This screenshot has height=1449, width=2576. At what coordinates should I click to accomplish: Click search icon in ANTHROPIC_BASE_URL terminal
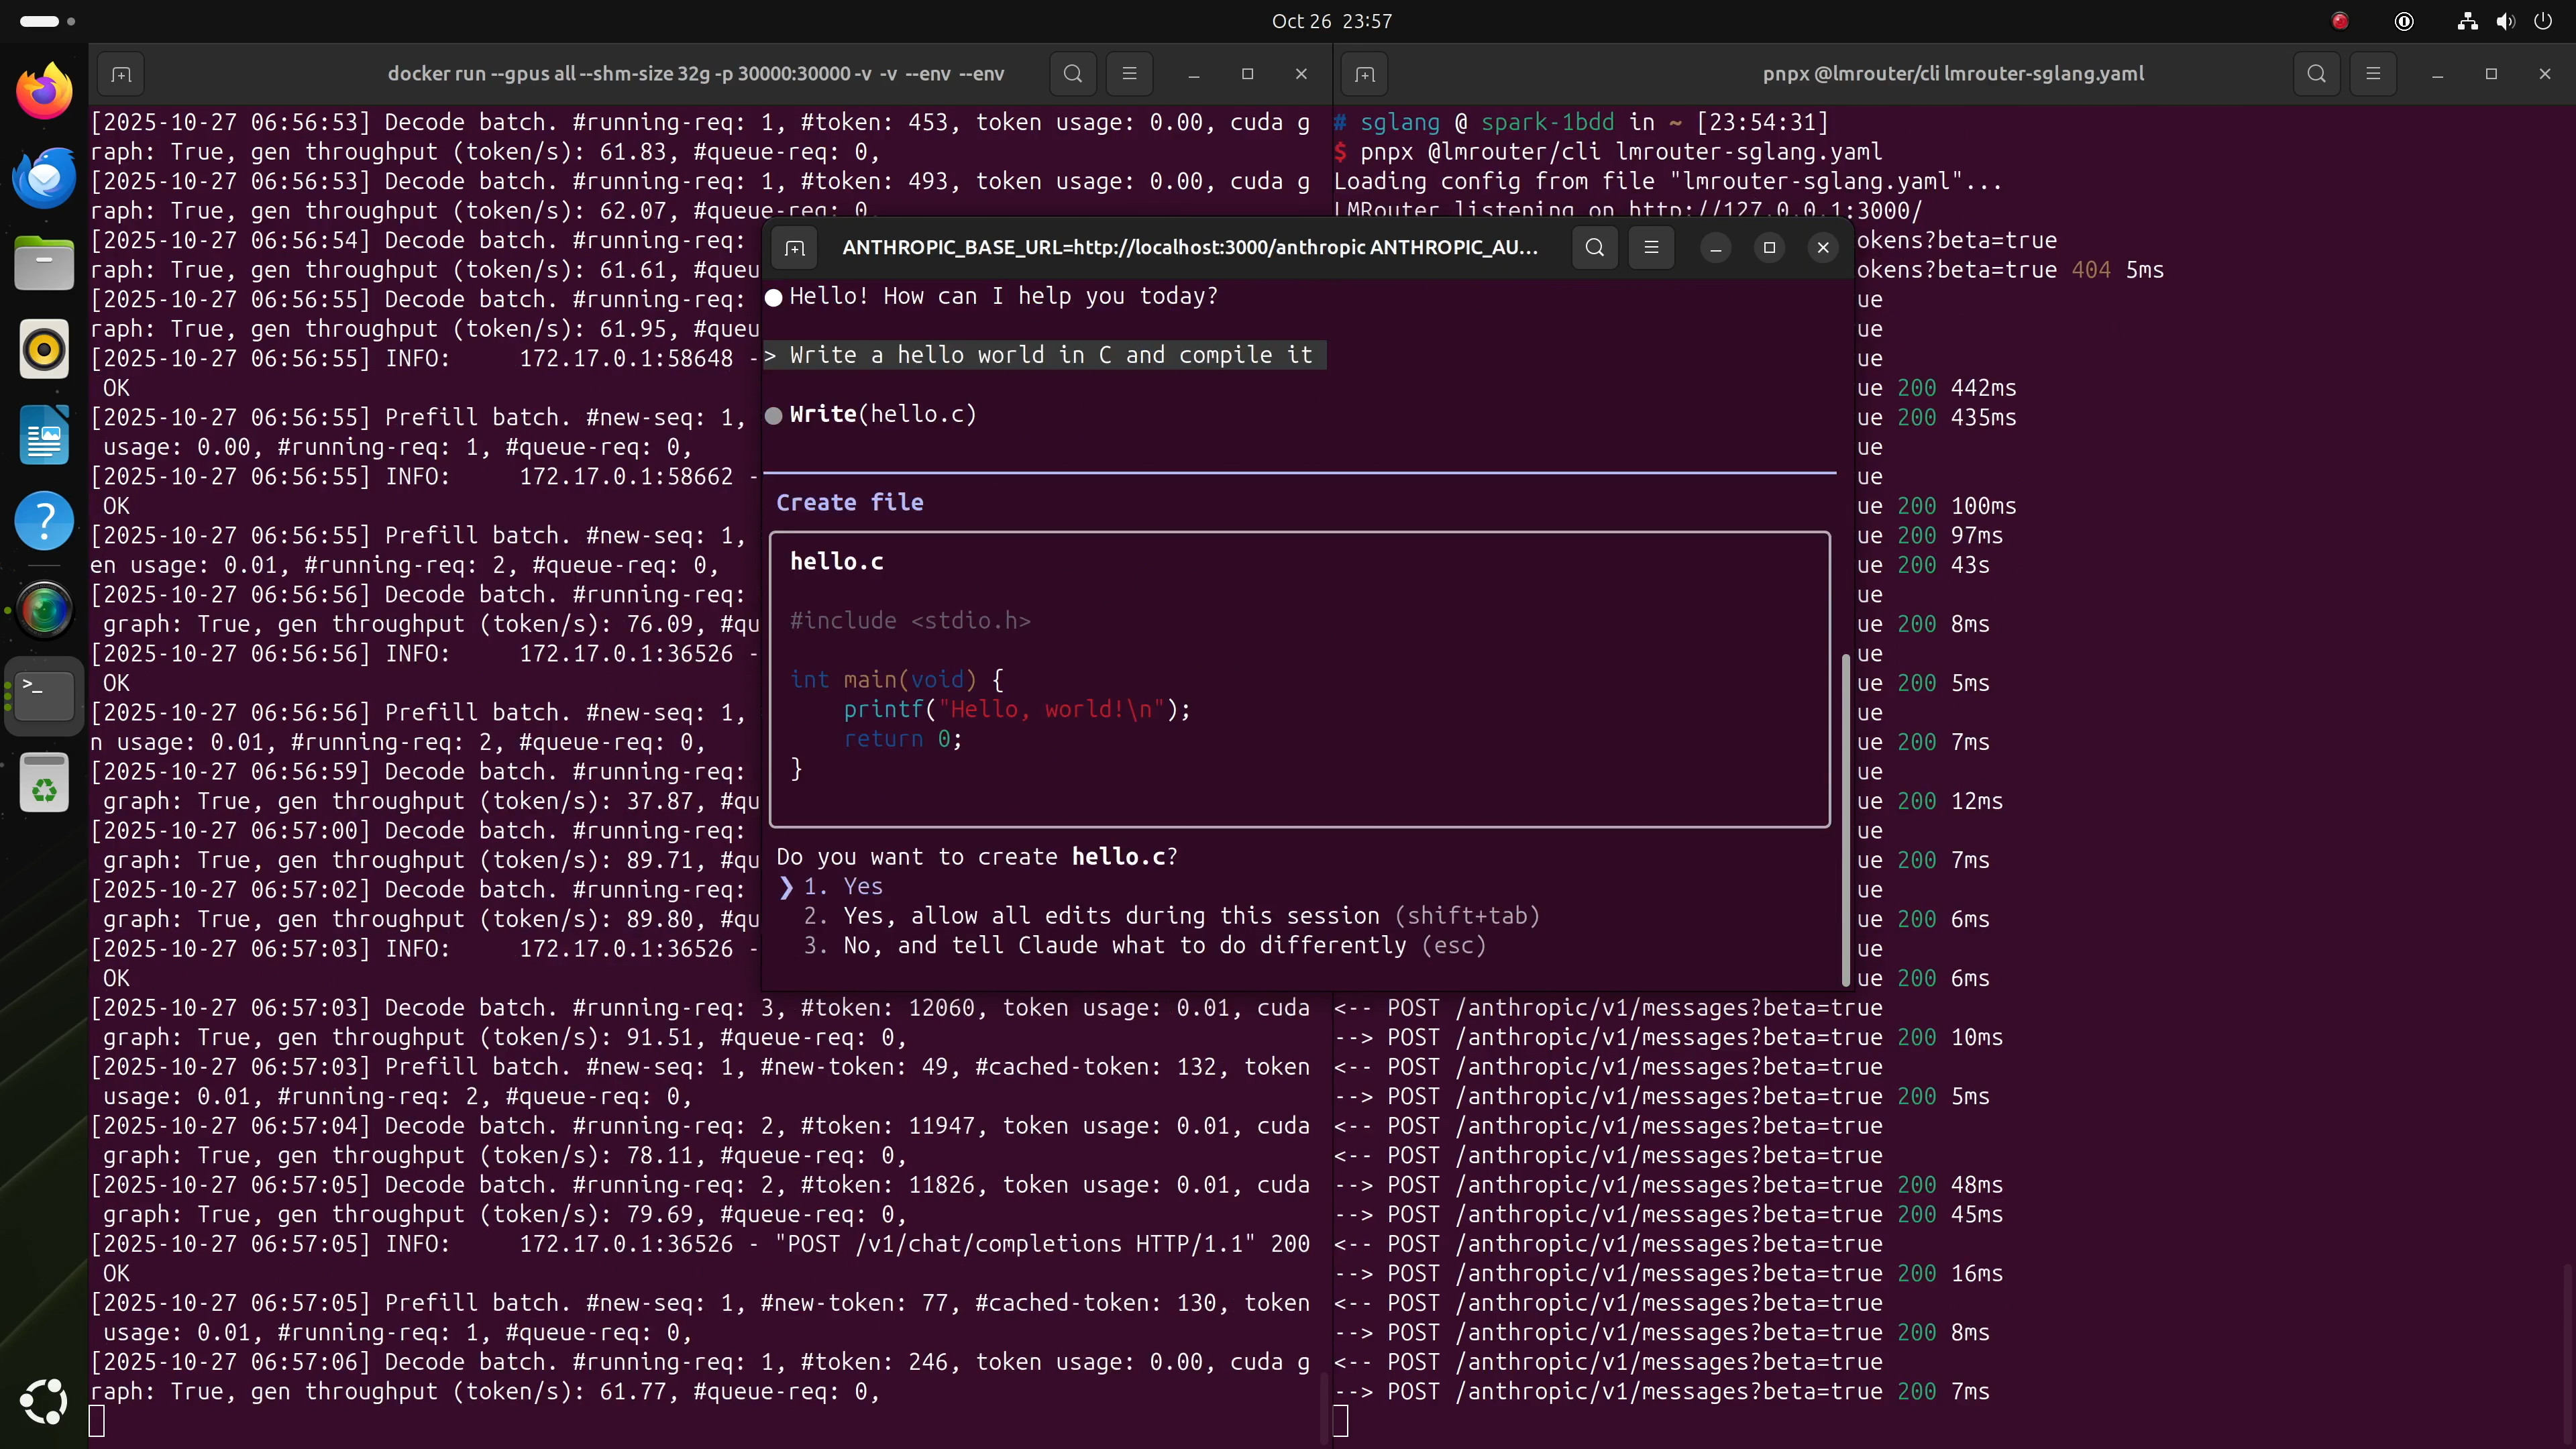pyautogui.click(x=1595, y=247)
